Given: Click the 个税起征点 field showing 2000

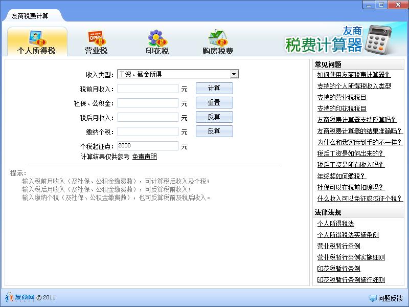Looking at the screenshot, I should point(148,145).
